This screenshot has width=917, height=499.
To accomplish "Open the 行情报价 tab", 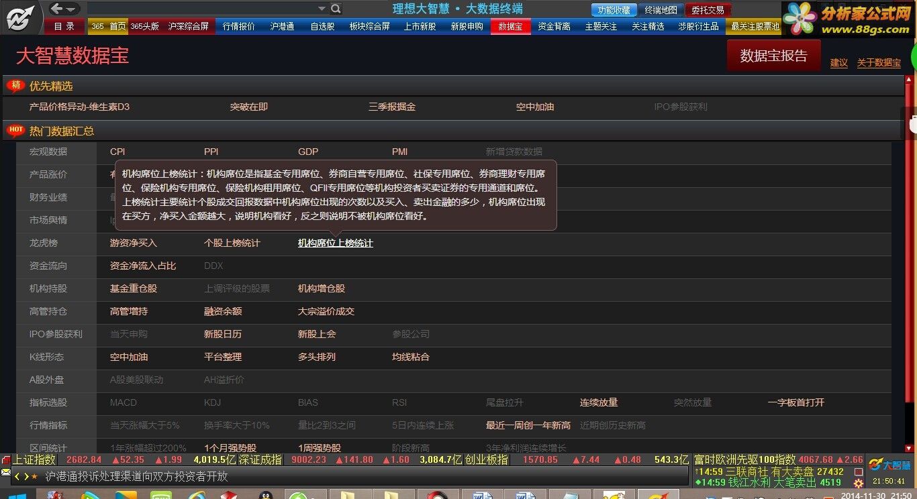I will tap(239, 26).
